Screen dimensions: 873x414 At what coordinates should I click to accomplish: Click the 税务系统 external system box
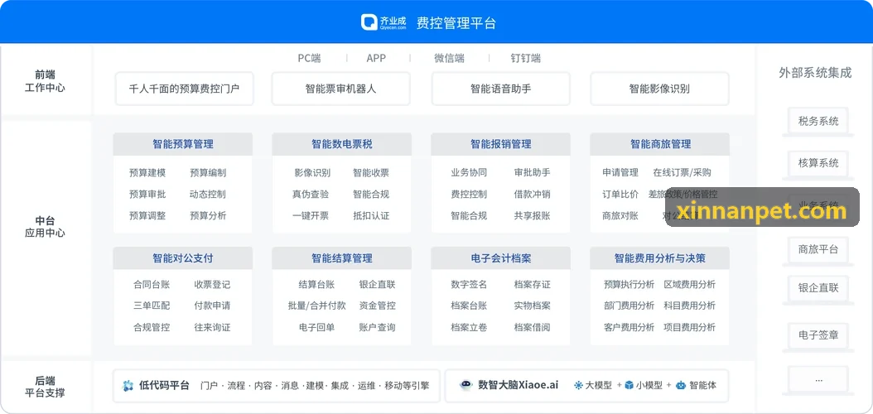tap(818, 122)
